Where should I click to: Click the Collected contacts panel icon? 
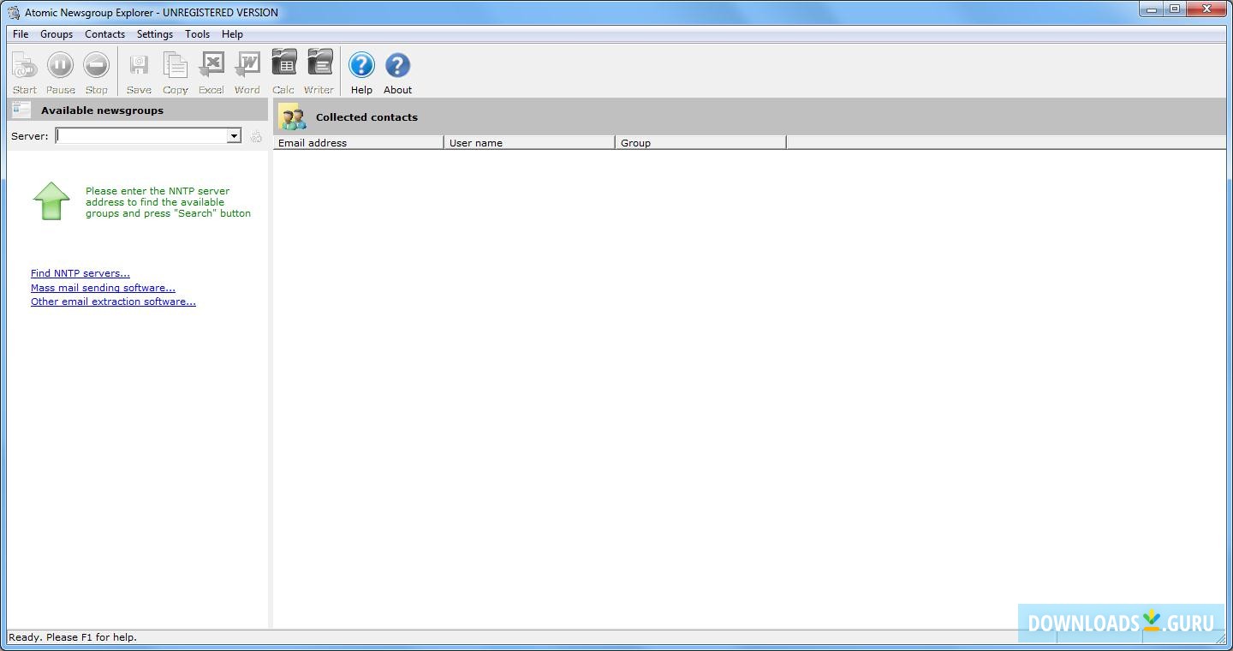292,116
